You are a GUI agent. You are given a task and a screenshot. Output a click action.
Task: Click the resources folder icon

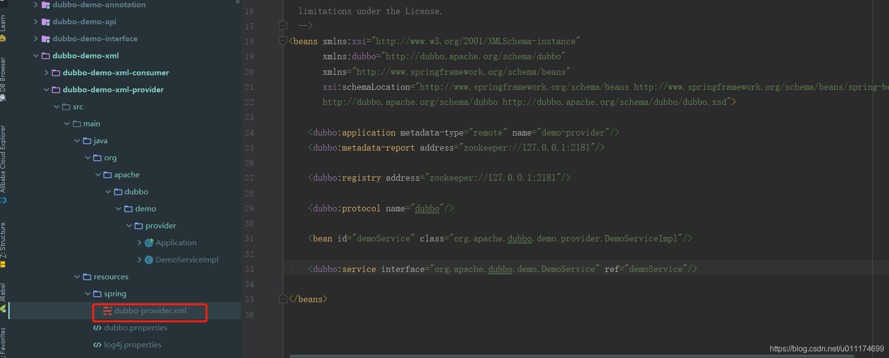pos(87,277)
